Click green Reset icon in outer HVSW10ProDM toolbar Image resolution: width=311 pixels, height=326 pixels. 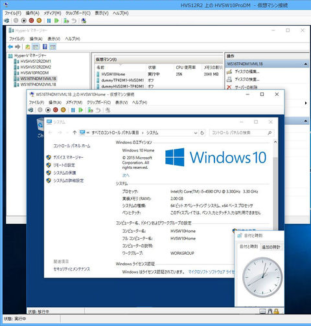pyautogui.click(x=56, y=21)
